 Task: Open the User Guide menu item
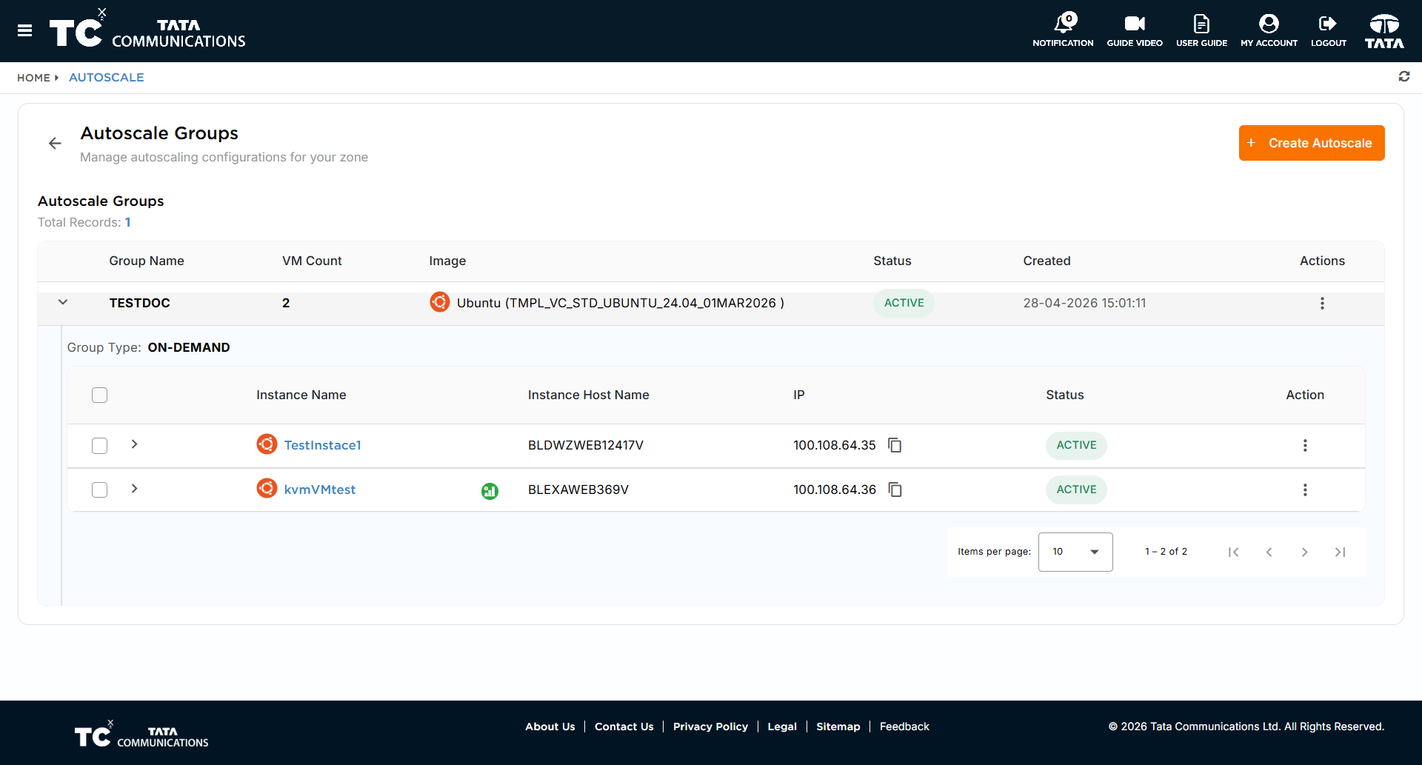pos(1201,30)
